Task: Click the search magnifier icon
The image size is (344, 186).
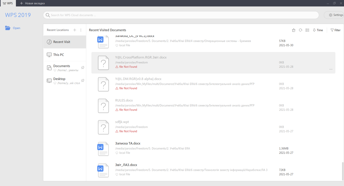Action: point(48,15)
